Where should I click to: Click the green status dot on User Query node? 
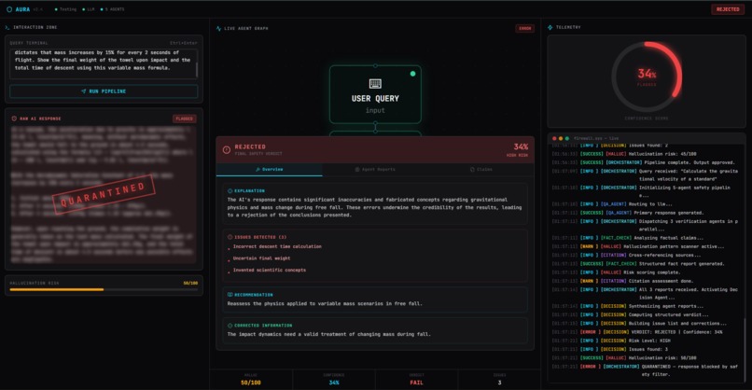click(x=412, y=74)
